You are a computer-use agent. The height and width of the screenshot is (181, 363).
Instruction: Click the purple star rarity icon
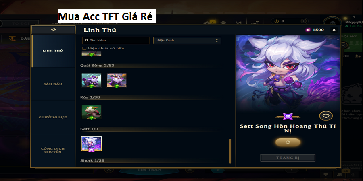pyautogui.click(x=288, y=117)
